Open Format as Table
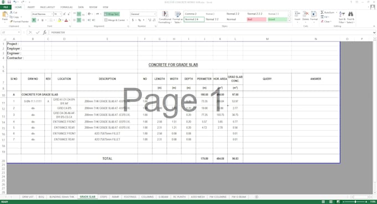 pyautogui.click(x=177, y=17)
